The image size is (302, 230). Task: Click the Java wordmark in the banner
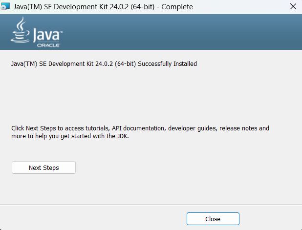click(47, 35)
